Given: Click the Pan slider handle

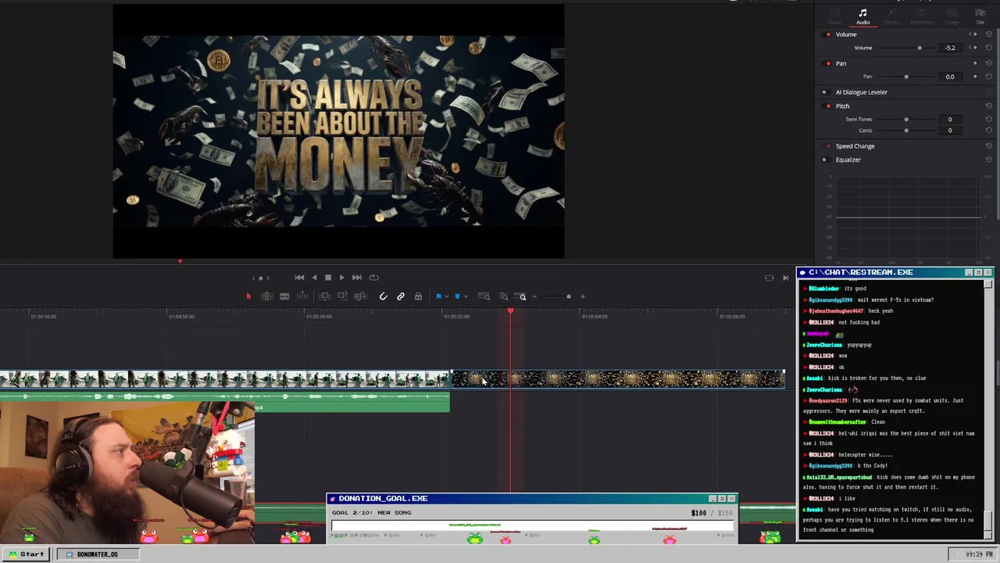Looking at the screenshot, I should coord(906,77).
